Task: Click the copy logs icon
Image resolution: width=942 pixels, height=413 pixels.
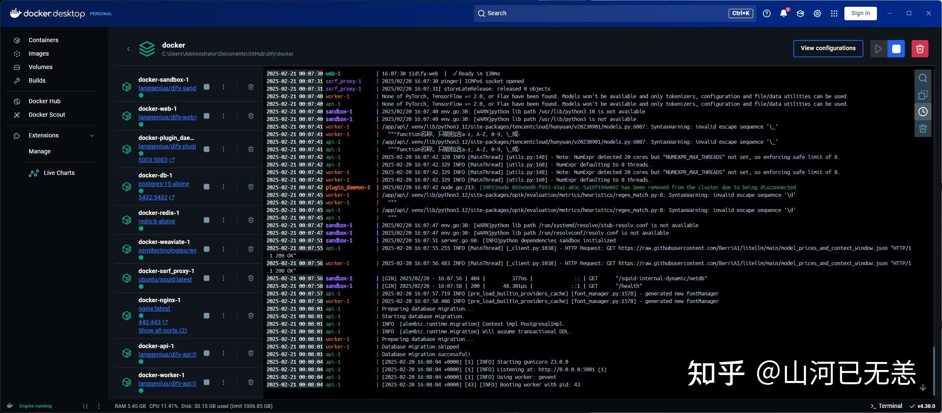Action: (x=923, y=95)
